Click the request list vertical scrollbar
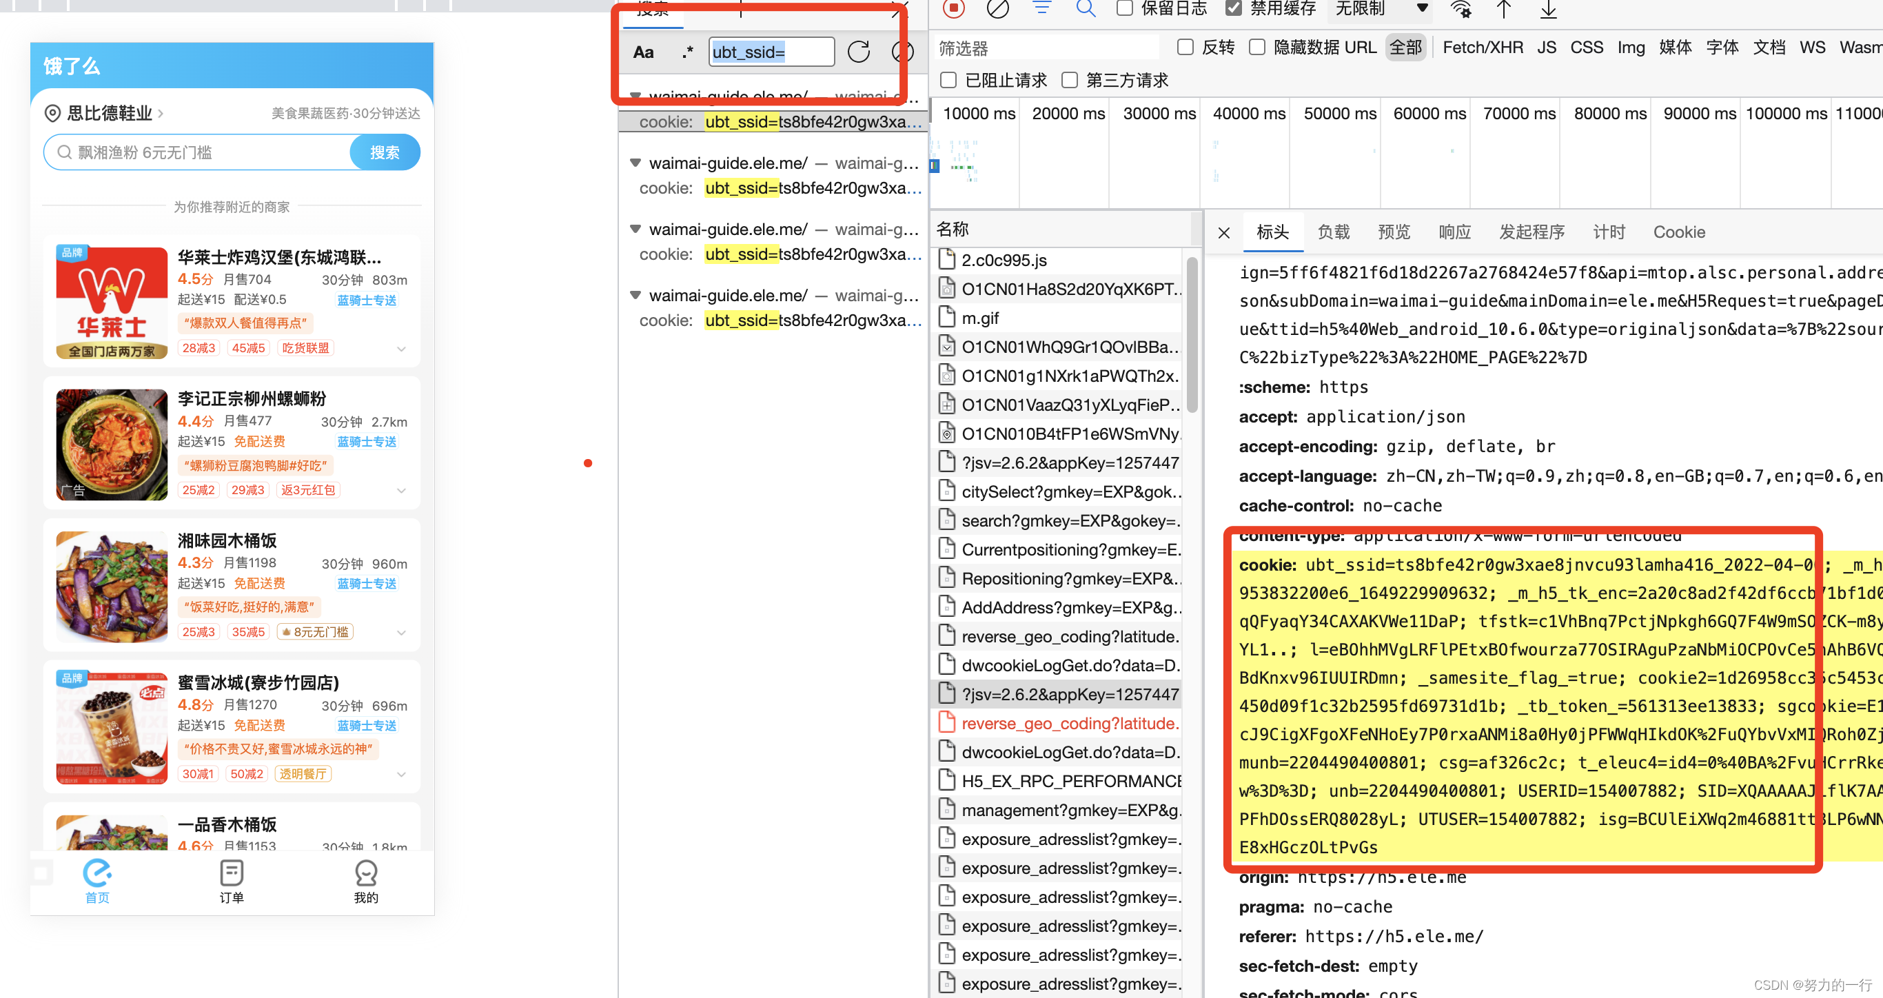The width and height of the screenshot is (1883, 998). point(1192,334)
